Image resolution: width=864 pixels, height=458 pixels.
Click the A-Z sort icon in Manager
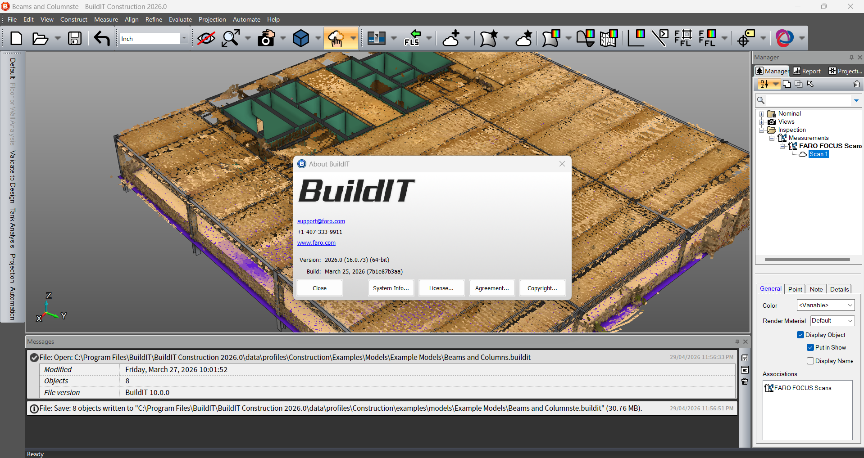point(764,84)
